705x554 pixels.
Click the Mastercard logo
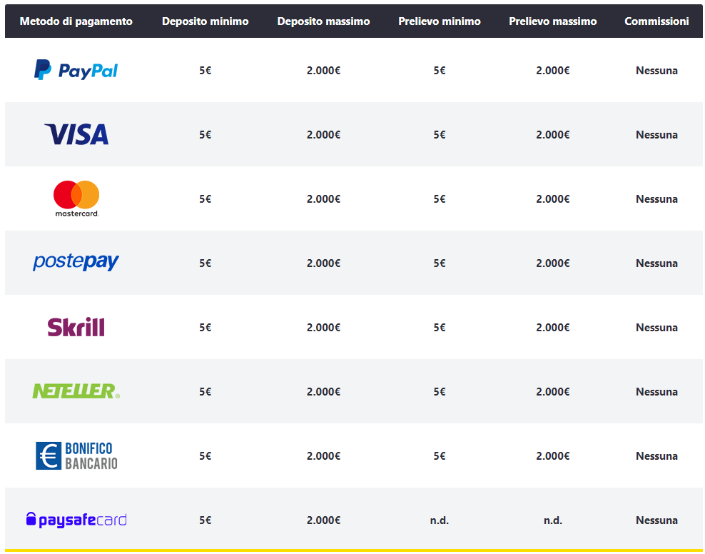point(76,198)
